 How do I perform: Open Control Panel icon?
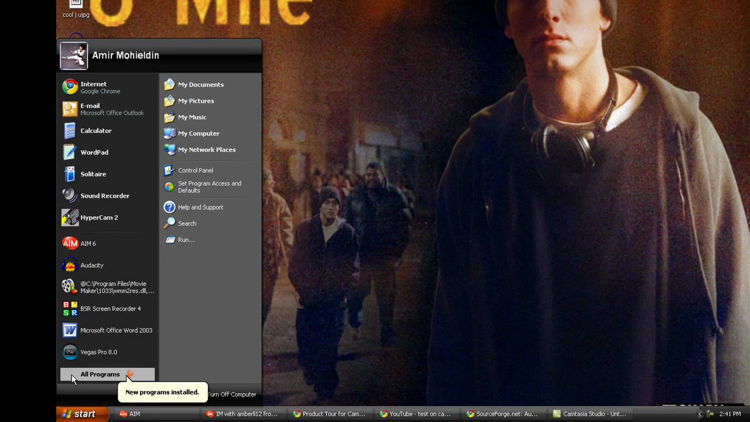pos(169,171)
